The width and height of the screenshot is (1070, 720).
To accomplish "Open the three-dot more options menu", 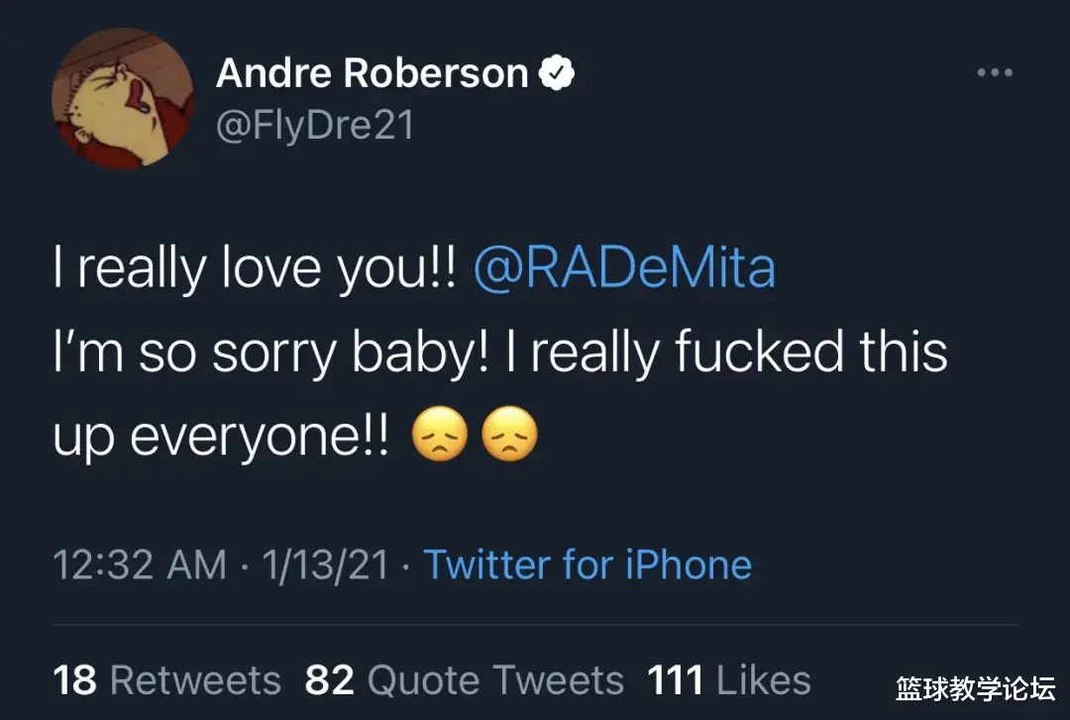I will pyautogui.click(x=995, y=73).
